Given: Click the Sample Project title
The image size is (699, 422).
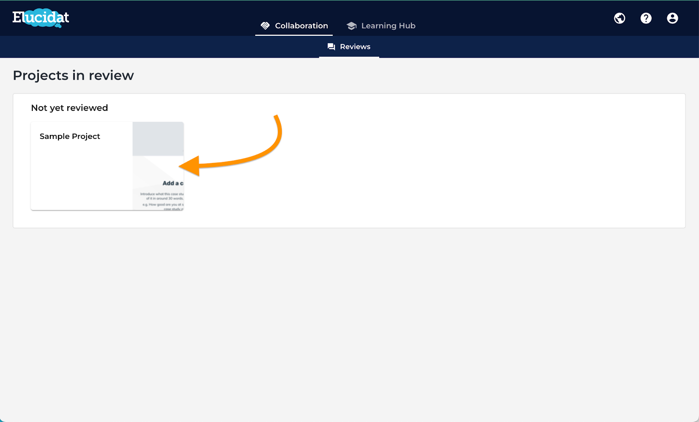Looking at the screenshot, I should coord(70,136).
